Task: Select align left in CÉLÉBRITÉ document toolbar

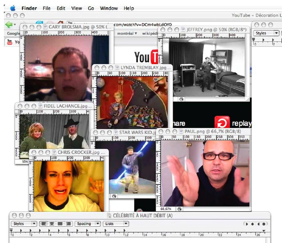Action: point(43,223)
